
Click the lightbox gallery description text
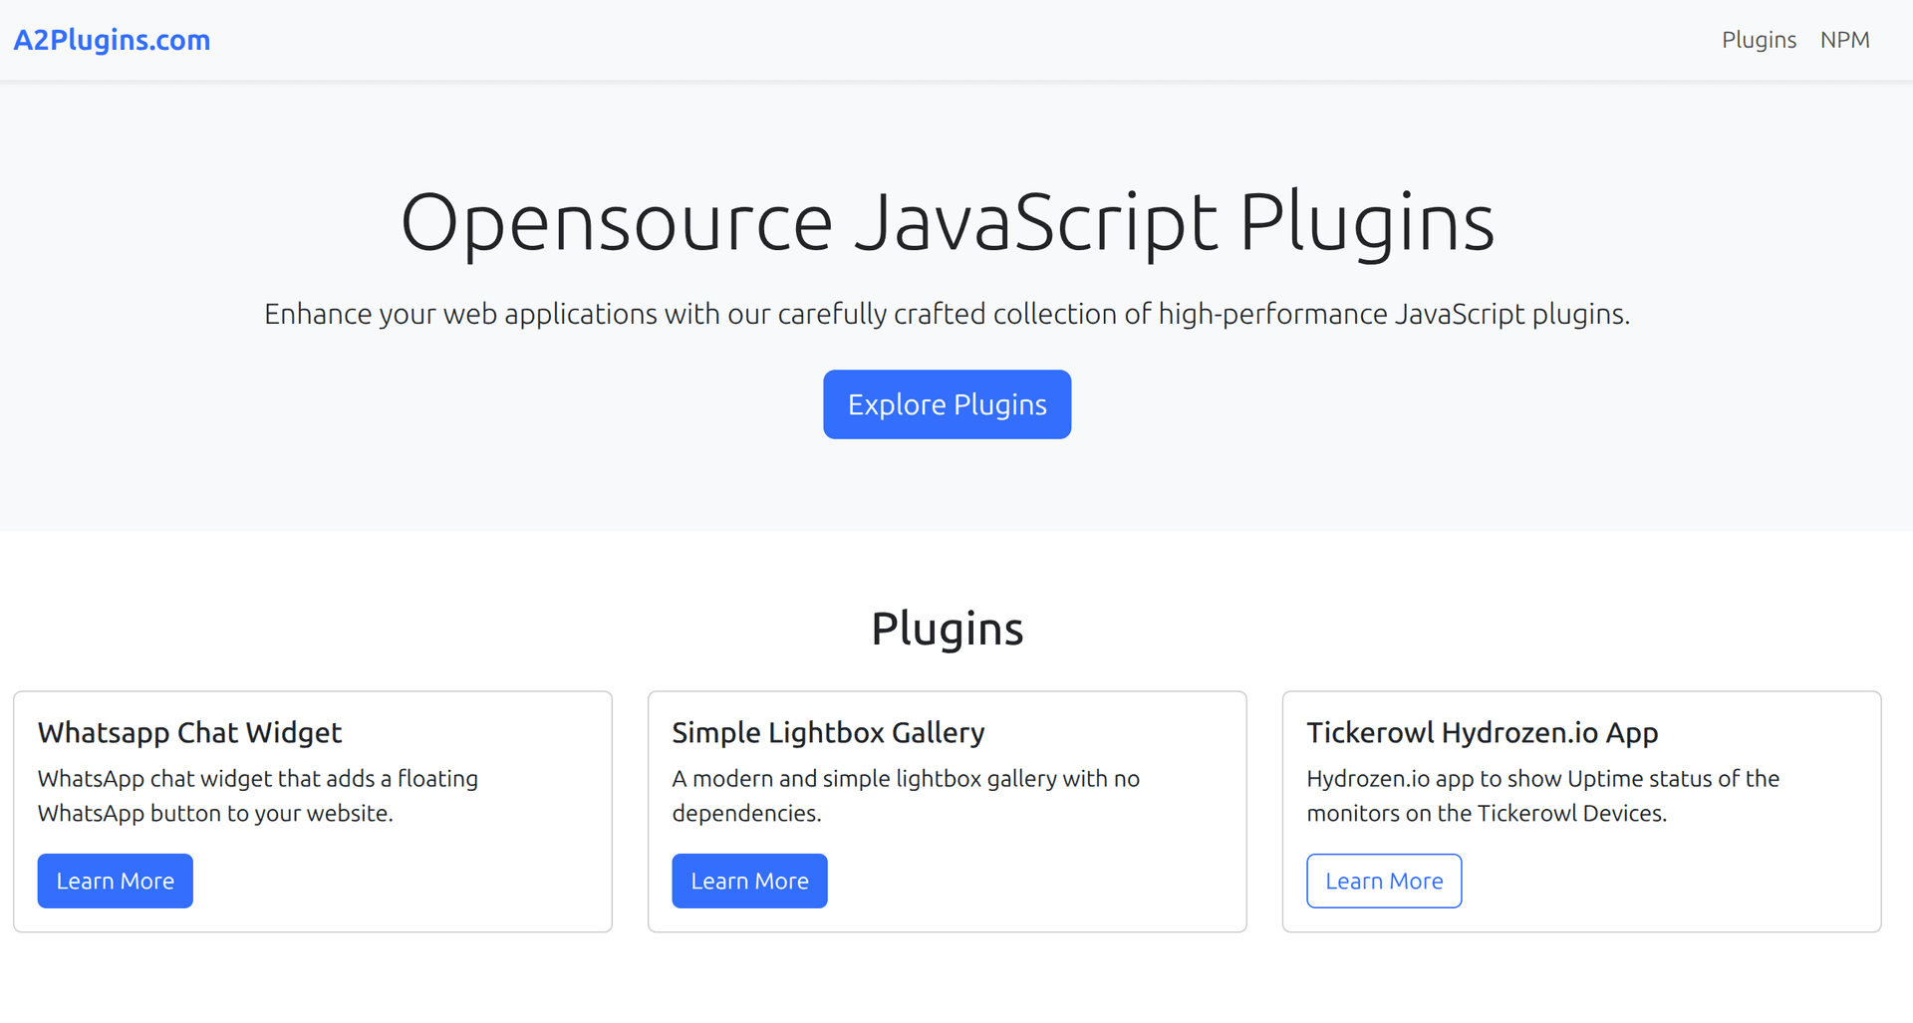905,796
